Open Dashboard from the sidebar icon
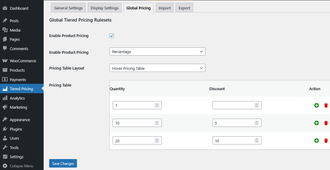This screenshot has height=170, width=330. pos(5,8)
